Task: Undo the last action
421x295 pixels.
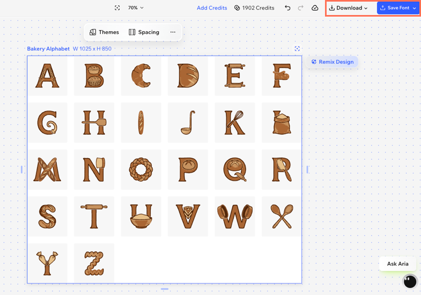Action: coord(287,8)
